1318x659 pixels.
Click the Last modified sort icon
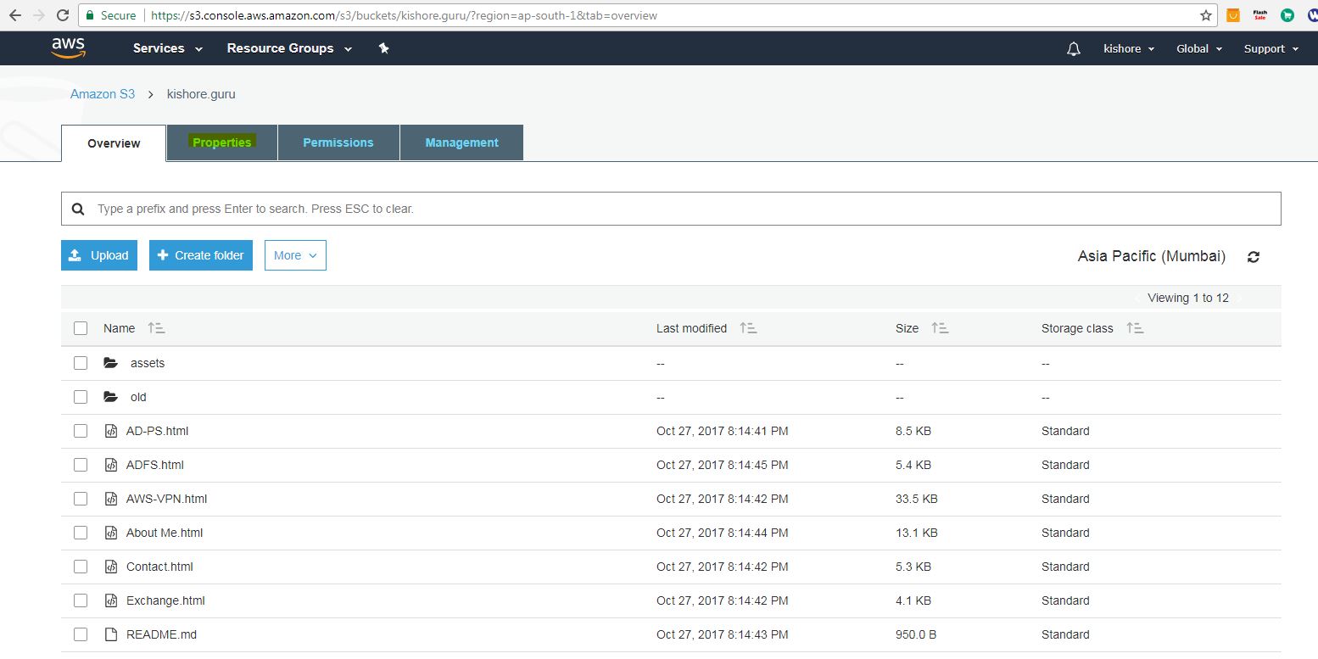(x=748, y=328)
